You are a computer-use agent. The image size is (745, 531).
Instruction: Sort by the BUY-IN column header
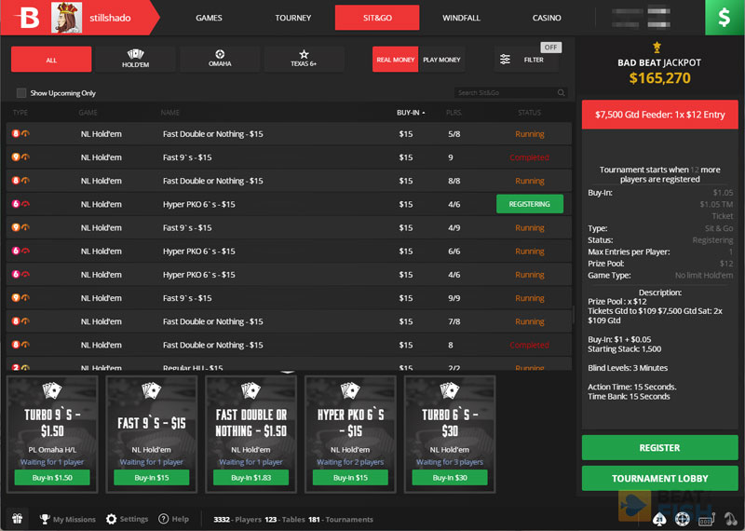point(411,113)
